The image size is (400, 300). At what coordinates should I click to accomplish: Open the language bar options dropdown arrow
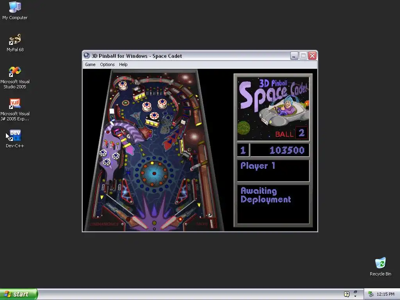355,296
